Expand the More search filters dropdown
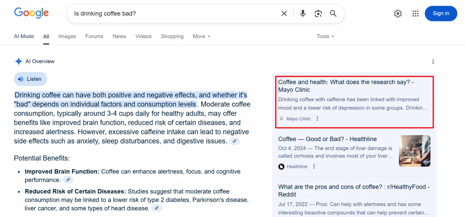Viewport: 465px width, 217px height. [201, 36]
